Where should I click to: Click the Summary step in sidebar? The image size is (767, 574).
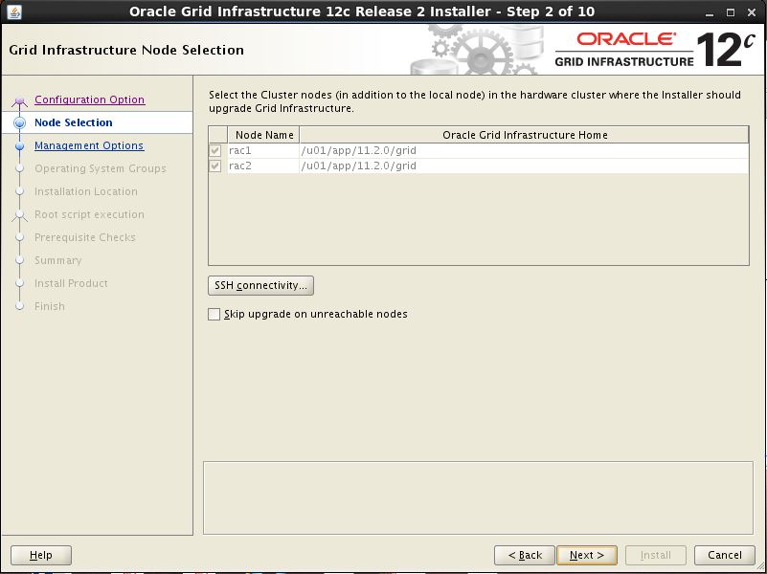(58, 260)
